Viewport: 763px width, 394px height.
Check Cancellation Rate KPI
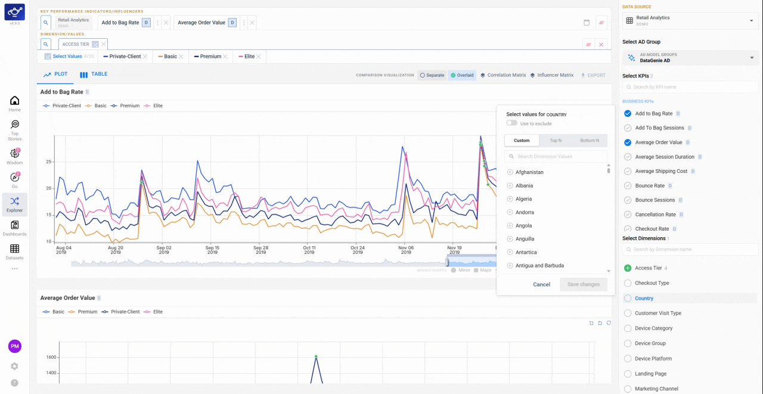[x=628, y=215]
